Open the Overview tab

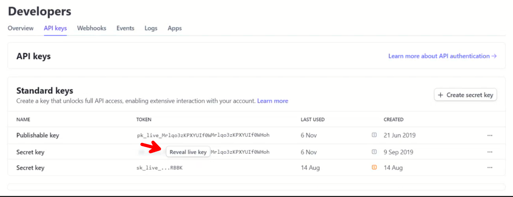[21, 28]
